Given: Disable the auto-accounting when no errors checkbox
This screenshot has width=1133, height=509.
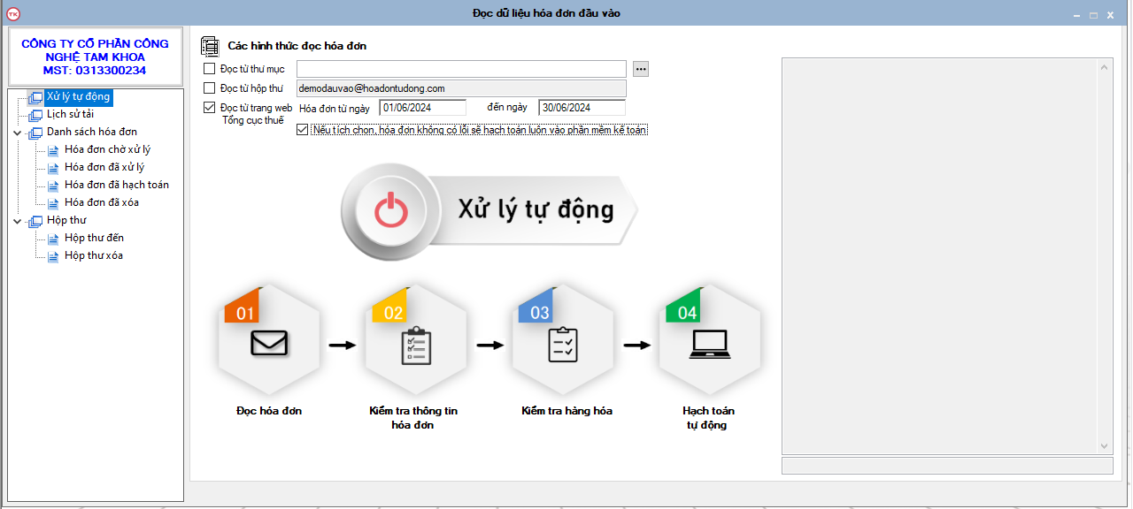Looking at the screenshot, I should [x=303, y=130].
